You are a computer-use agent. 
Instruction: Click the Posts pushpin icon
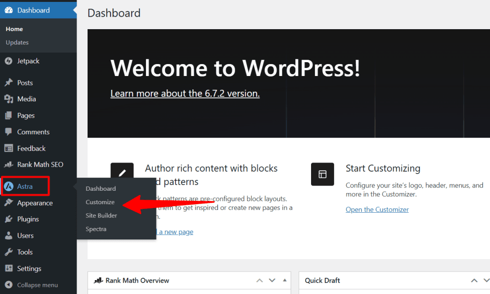[9, 83]
